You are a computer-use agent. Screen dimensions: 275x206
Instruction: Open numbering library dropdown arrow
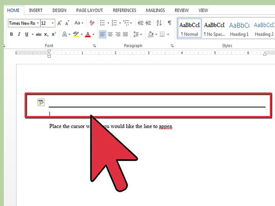(120, 23)
